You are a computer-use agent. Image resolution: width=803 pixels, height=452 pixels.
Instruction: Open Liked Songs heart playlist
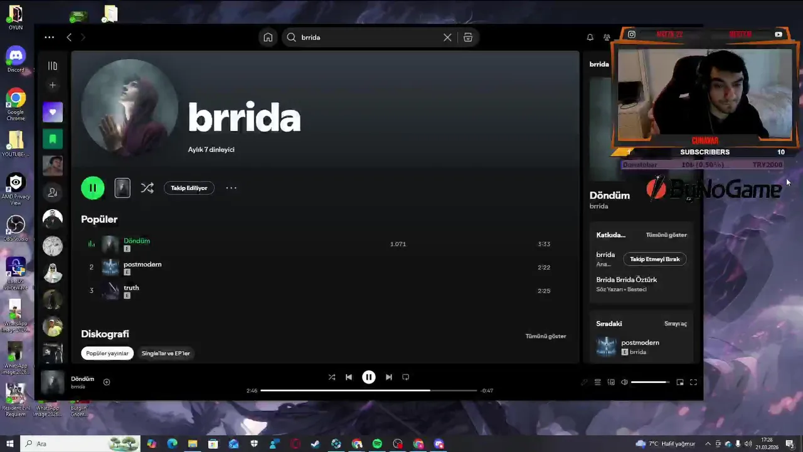(x=53, y=112)
